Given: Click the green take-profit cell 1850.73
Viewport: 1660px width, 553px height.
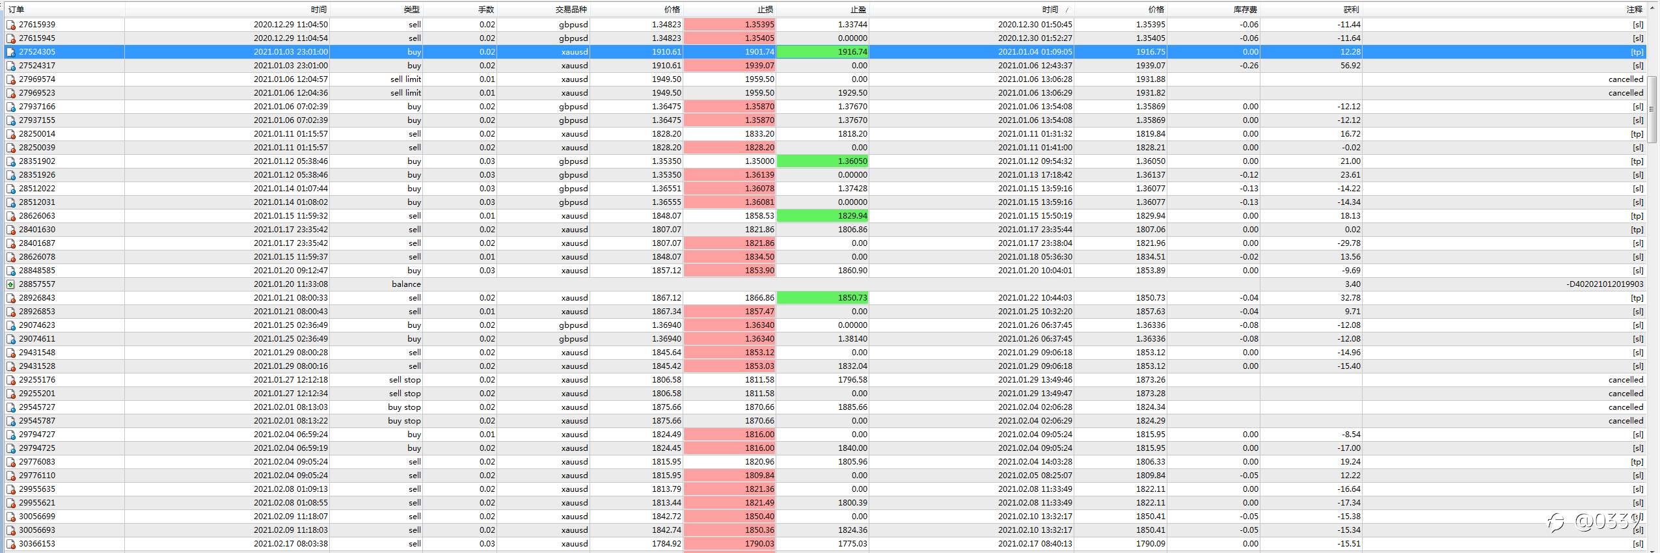Looking at the screenshot, I should [x=823, y=298].
